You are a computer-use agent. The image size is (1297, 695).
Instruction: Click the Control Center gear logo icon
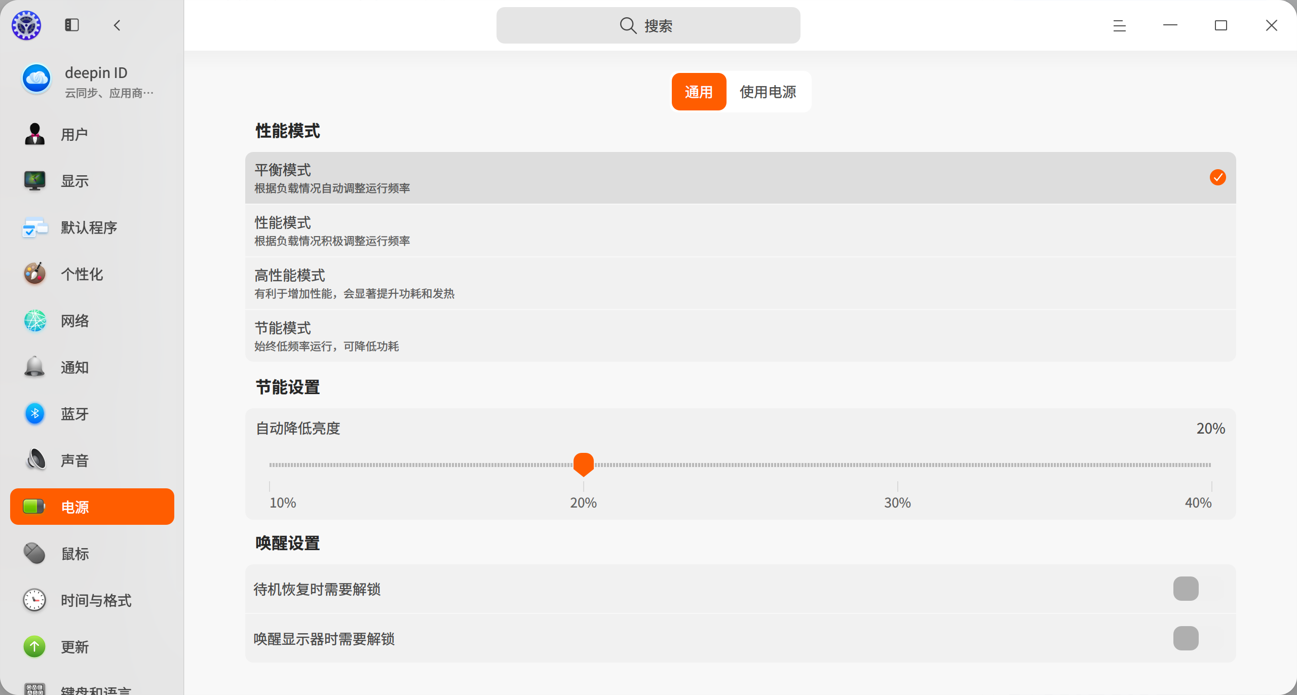coord(26,25)
